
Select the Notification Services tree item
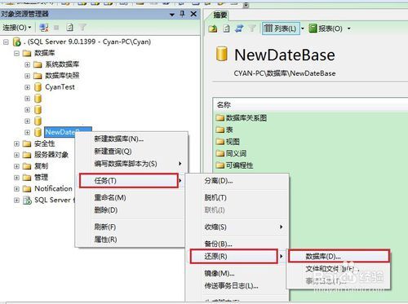(x=53, y=188)
